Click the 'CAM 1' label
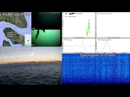Image resolution: width=130 pixels, height=97 pixels. click(34, 29)
